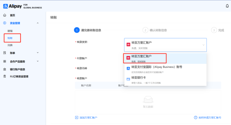Click step 1 circle 请完善转账信息
The width and height of the screenshot is (231, 125).
point(77,30)
